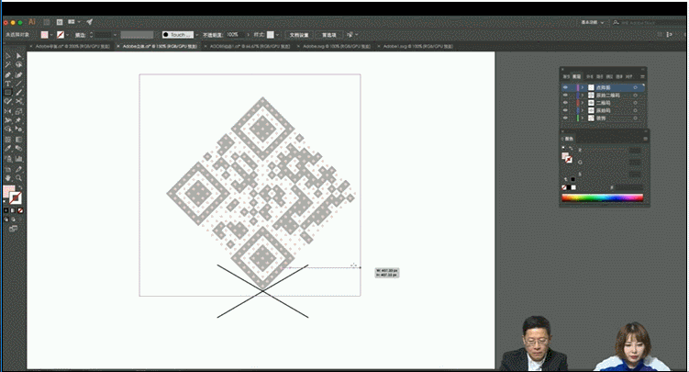The width and height of the screenshot is (689, 372).
Task: Expand the 点阵图 layer
Action: pyautogui.click(x=583, y=87)
